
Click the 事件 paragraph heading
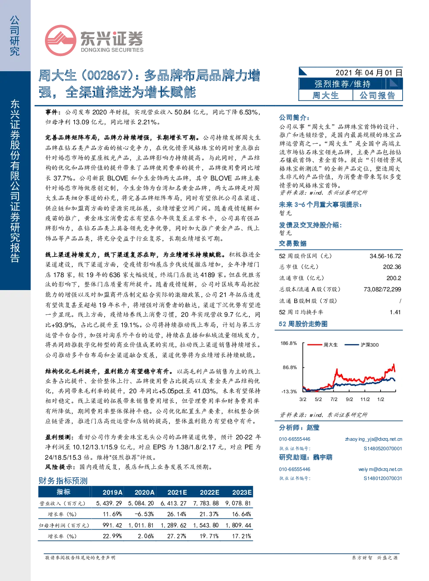click(54, 112)
